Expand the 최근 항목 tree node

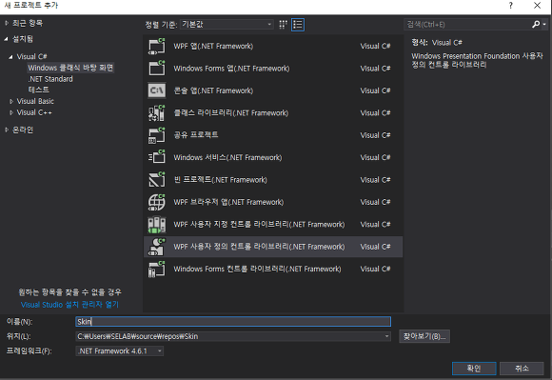pos(7,23)
